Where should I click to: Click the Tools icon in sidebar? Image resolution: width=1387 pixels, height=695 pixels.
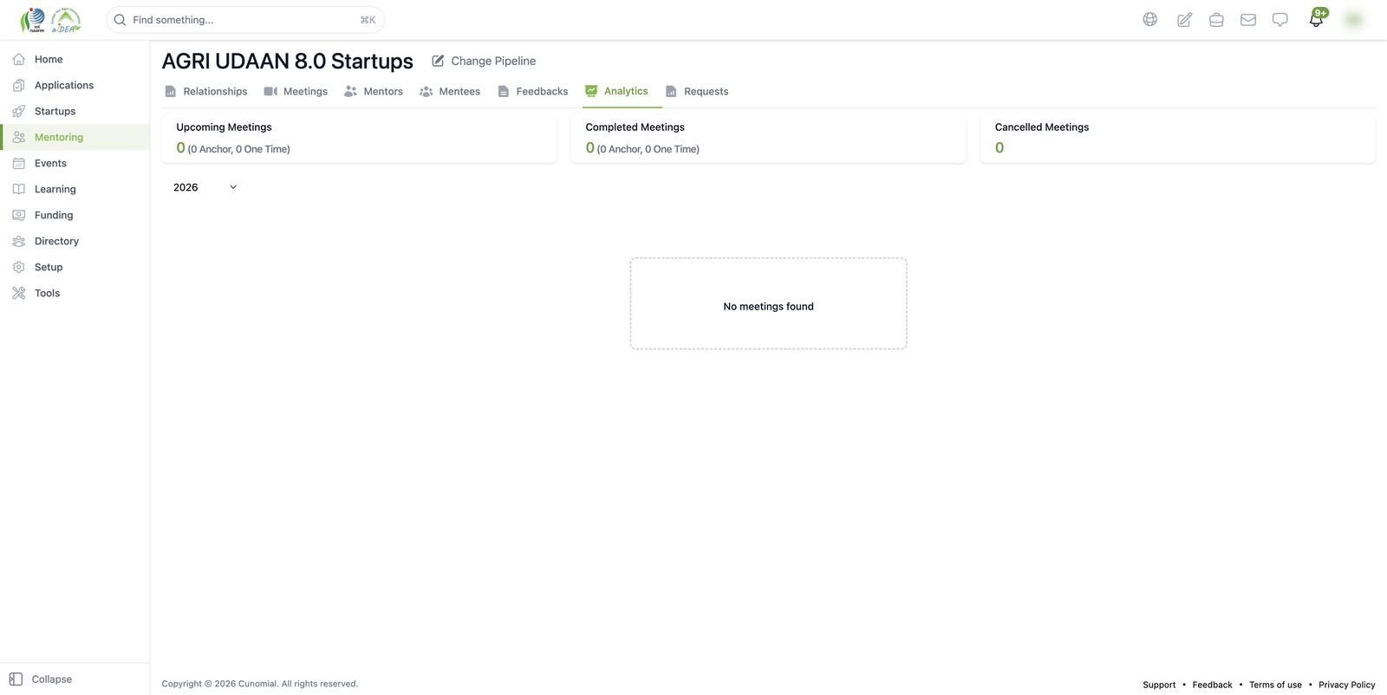[18, 293]
